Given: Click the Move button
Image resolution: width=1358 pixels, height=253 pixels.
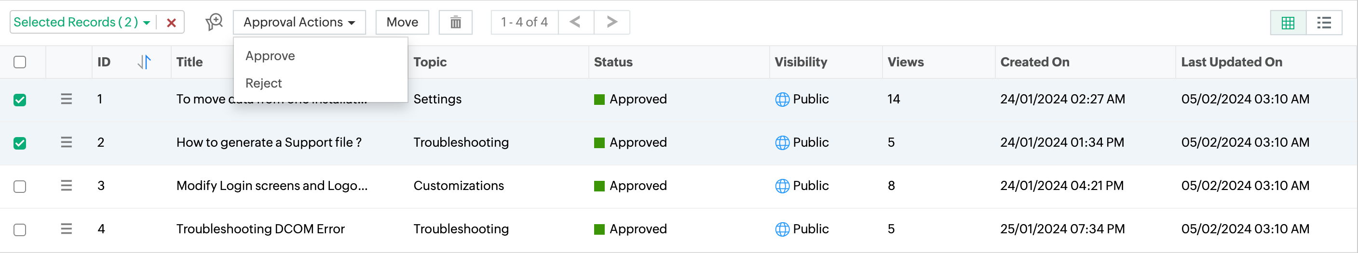Looking at the screenshot, I should tap(402, 22).
